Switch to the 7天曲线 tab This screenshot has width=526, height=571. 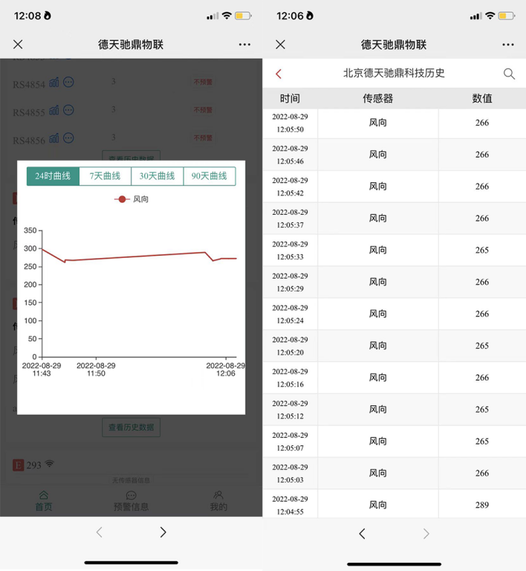coord(105,176)
